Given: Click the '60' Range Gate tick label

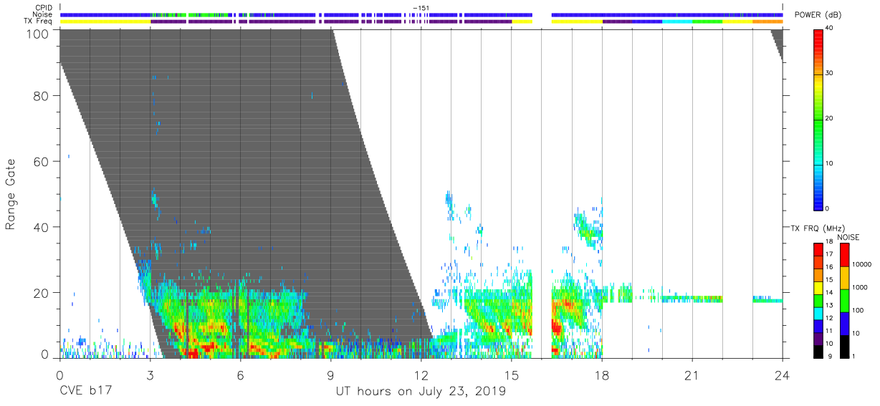Looking at the screenshot, I should point(42,161).
